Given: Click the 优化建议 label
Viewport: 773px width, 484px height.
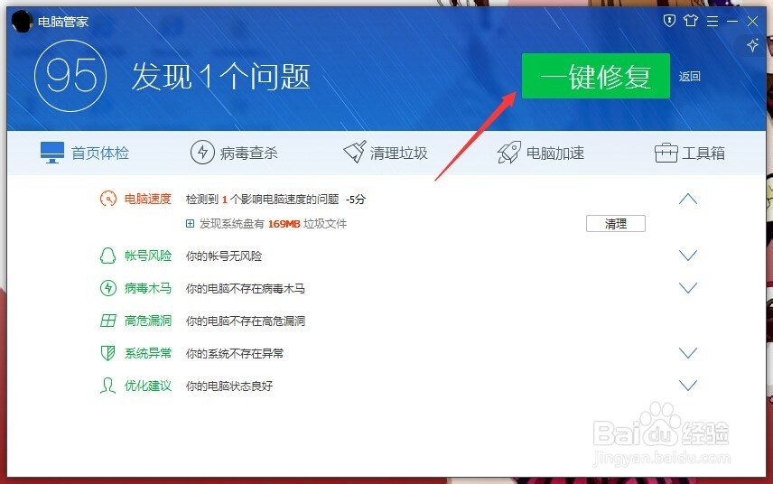Looking at the screenshot, I should (147, 386).
